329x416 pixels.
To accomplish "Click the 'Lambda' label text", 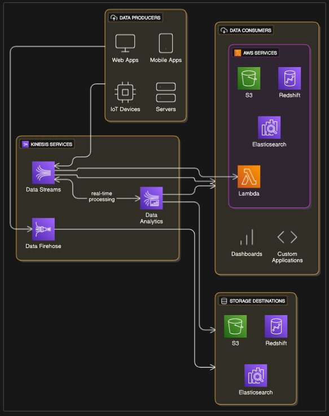I will tap(249, 193).
